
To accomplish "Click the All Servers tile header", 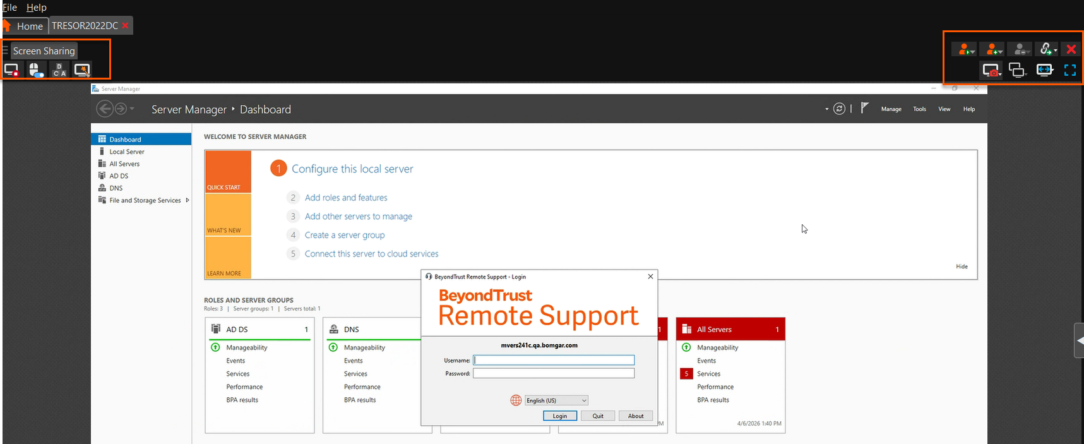I will pyautogui.click(x=730, y=329).
